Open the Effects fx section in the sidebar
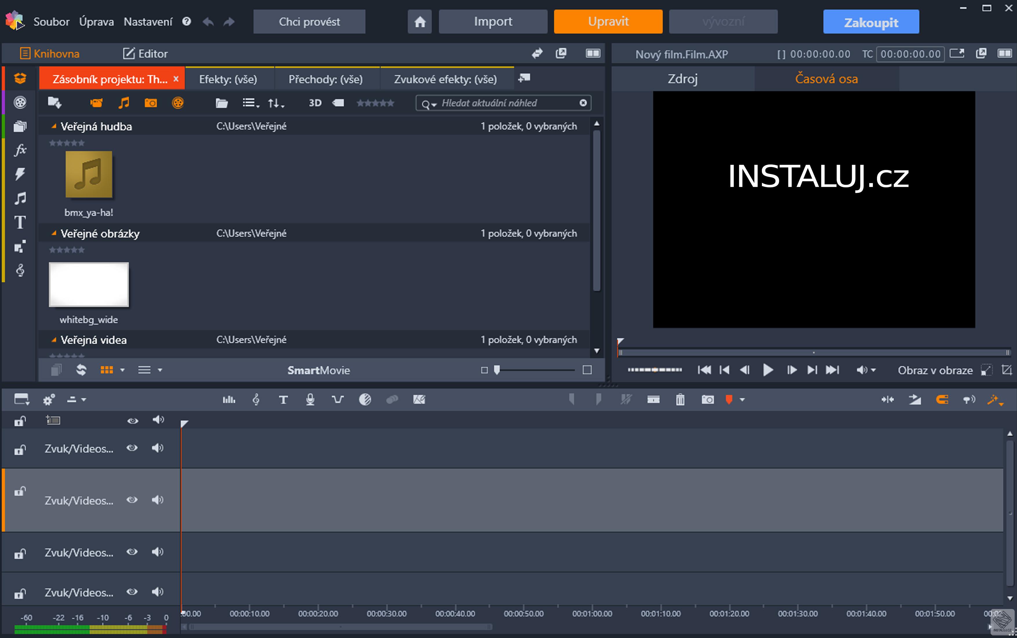 20,150
